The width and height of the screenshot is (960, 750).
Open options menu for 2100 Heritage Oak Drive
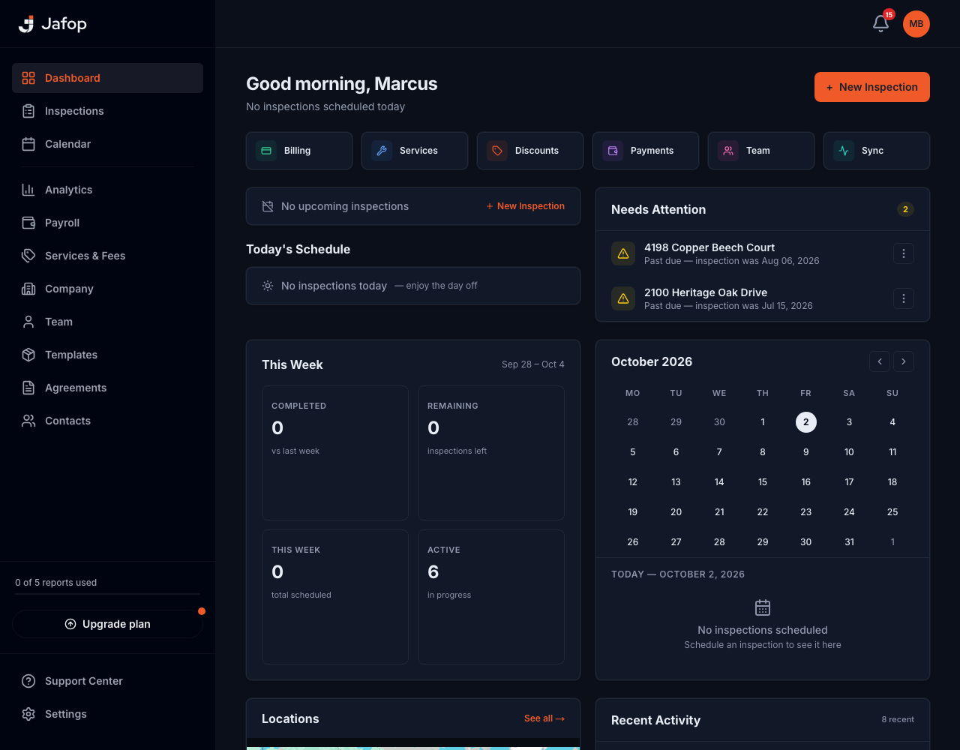click(904, 298)
